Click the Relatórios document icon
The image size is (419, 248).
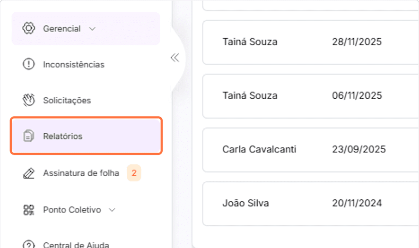29,136
